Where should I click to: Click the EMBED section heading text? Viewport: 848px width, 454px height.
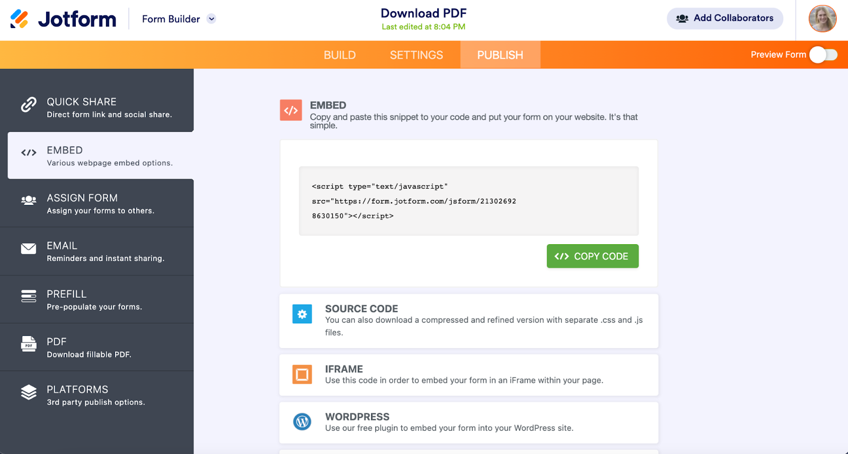click(328, 105)
